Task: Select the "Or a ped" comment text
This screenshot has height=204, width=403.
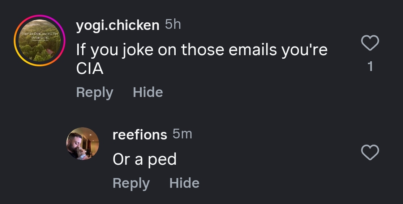Action: pos(145,159)
